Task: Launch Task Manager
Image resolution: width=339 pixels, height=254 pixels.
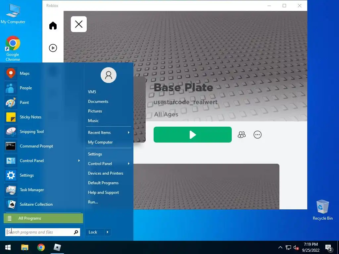Action: click(43, 190)
